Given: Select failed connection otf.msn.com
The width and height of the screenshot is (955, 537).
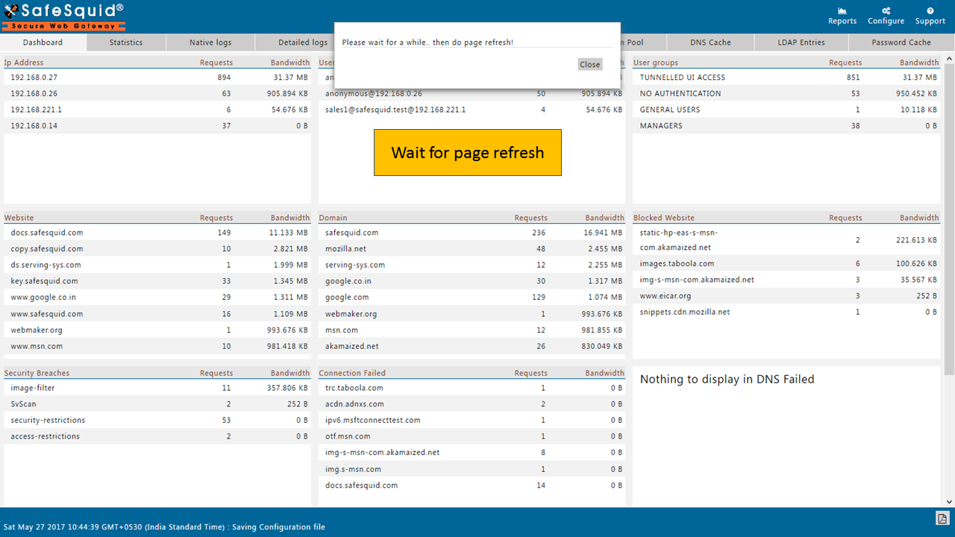Looking at the screenshot, I should 472,436.
